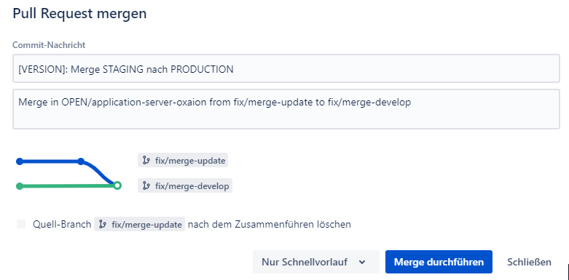Click the Commit-Nachricht label
Screen dimensions: 569x280
tap(49, 45)
